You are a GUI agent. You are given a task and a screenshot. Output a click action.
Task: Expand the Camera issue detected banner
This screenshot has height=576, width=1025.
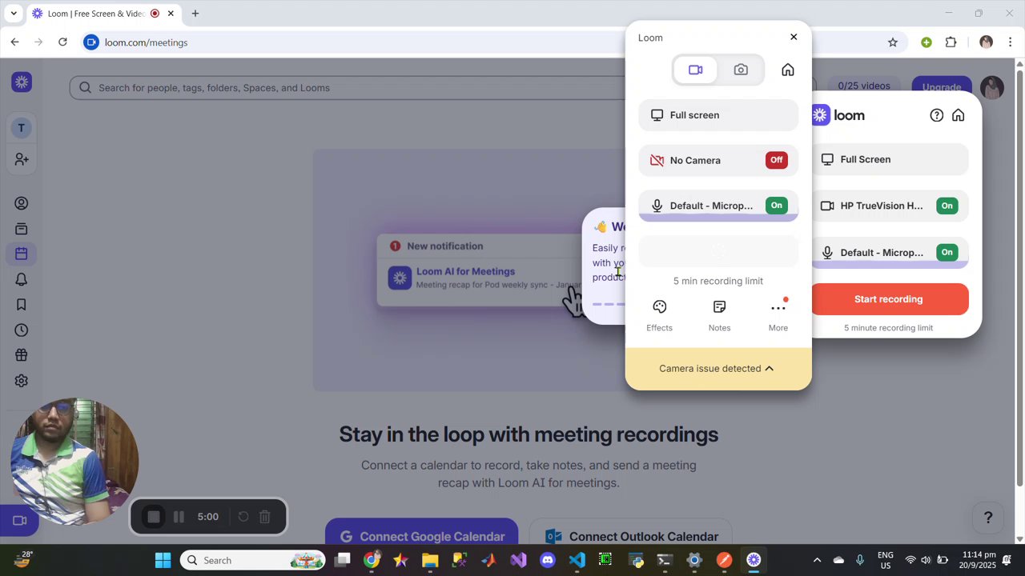point(717,369)
